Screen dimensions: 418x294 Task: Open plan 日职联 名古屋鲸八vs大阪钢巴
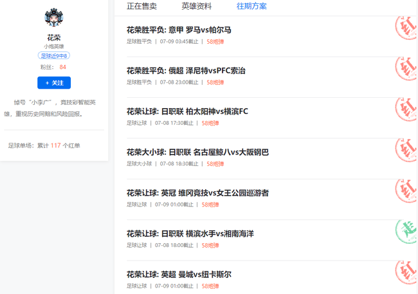point(197,152)
